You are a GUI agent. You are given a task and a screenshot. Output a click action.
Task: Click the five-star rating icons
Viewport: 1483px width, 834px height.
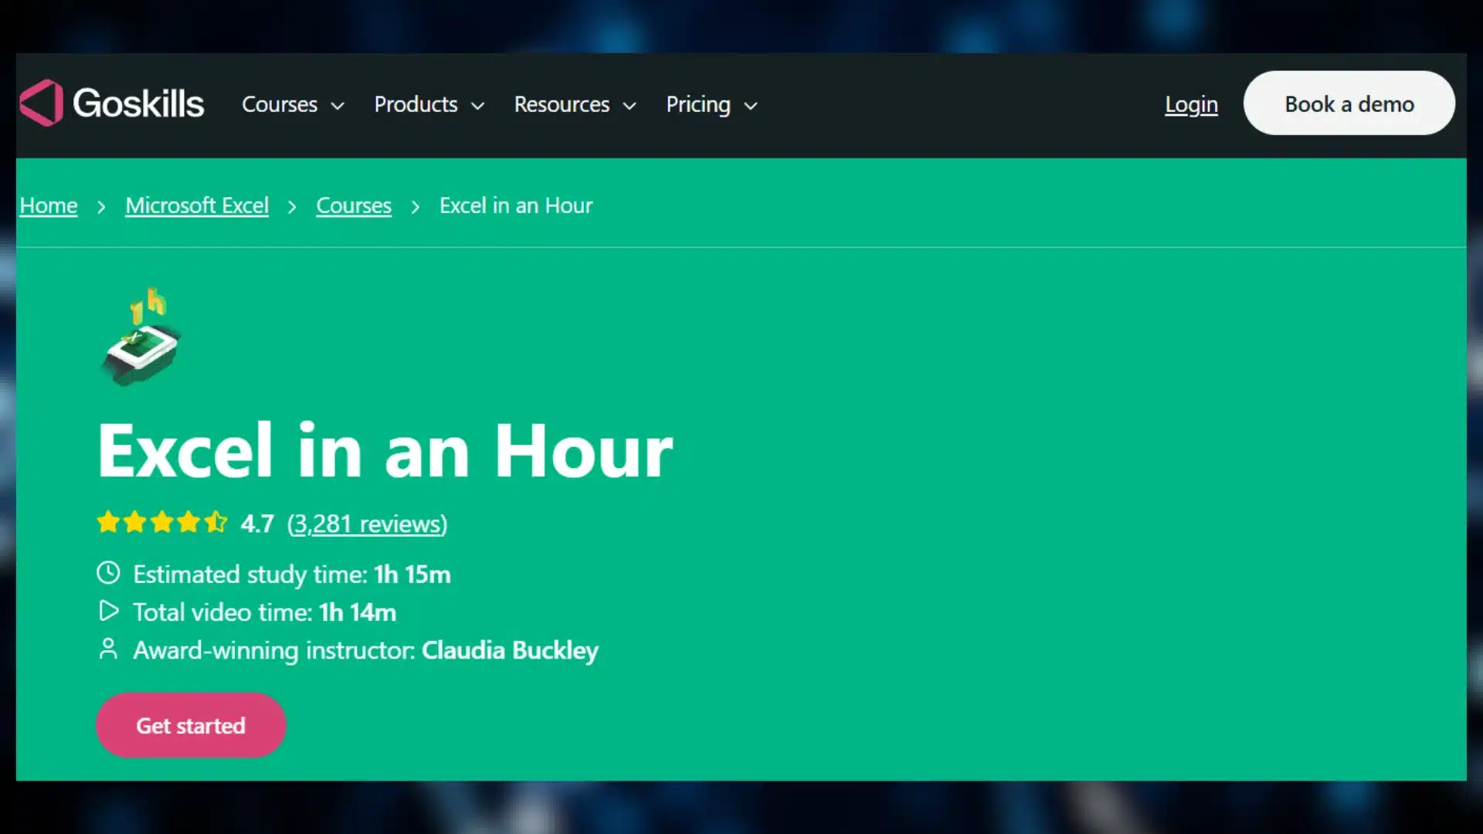tap(162, 523)
